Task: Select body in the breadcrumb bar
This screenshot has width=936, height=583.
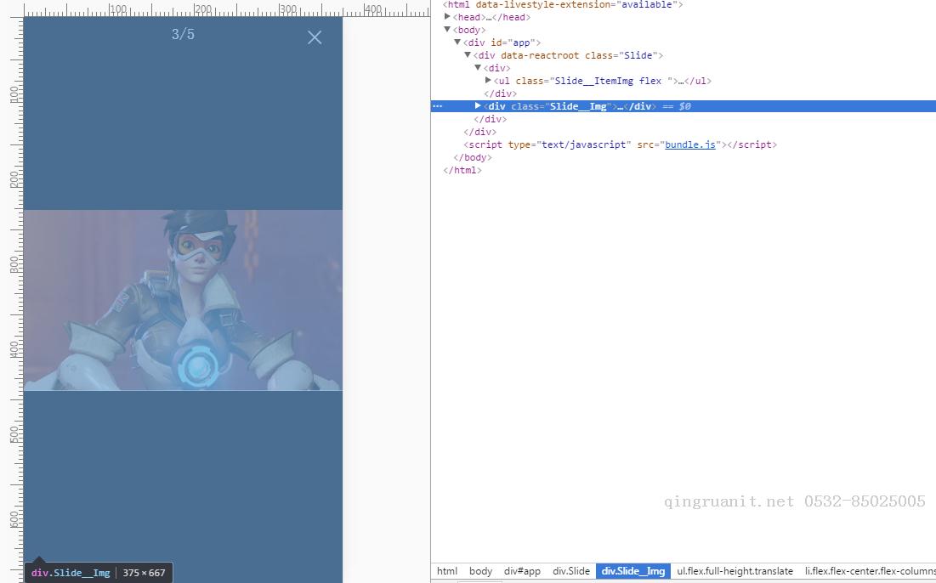Action: point(480,571)
